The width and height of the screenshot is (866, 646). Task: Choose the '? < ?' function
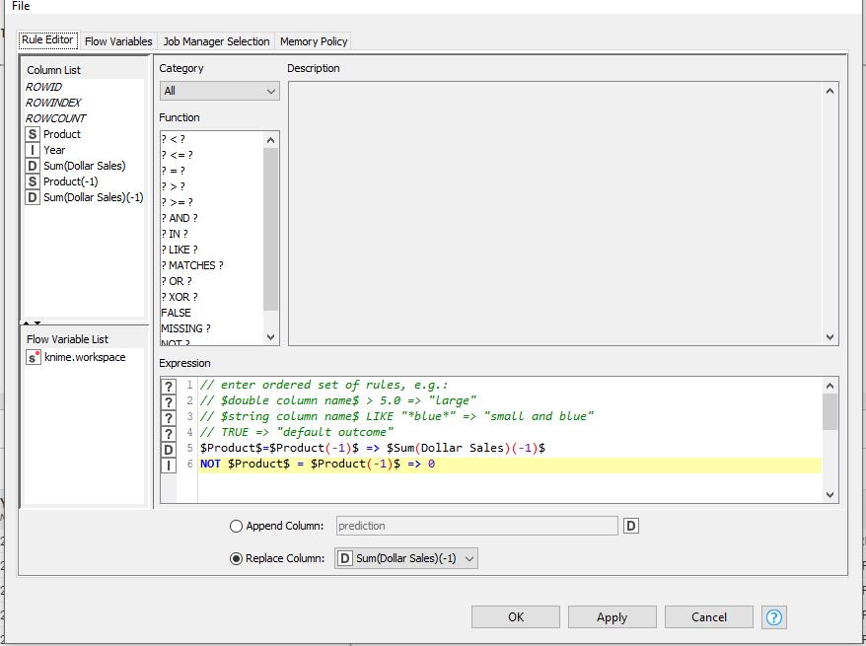[174, 139]
